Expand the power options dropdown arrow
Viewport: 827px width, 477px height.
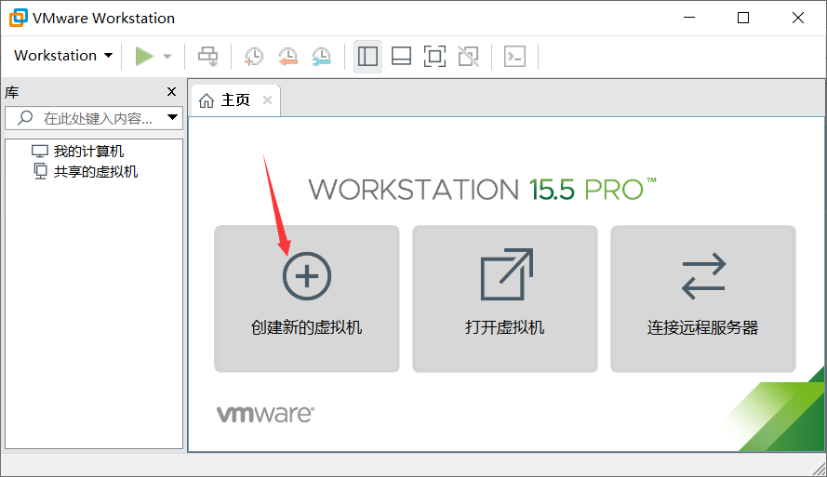tap(167, 56)
